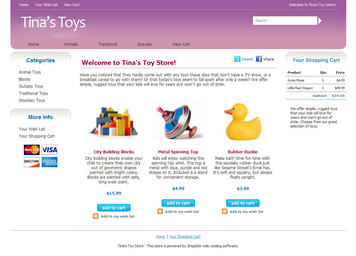Open the Specials navigation tab
The width and height of the screenshot is (356, 256).
click(x=144, y=44)
